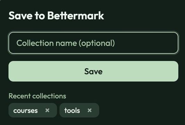The height and width of the screenshot is (125, 185).
Task: Delete courses from recent collections
Action: click(47, 110)
